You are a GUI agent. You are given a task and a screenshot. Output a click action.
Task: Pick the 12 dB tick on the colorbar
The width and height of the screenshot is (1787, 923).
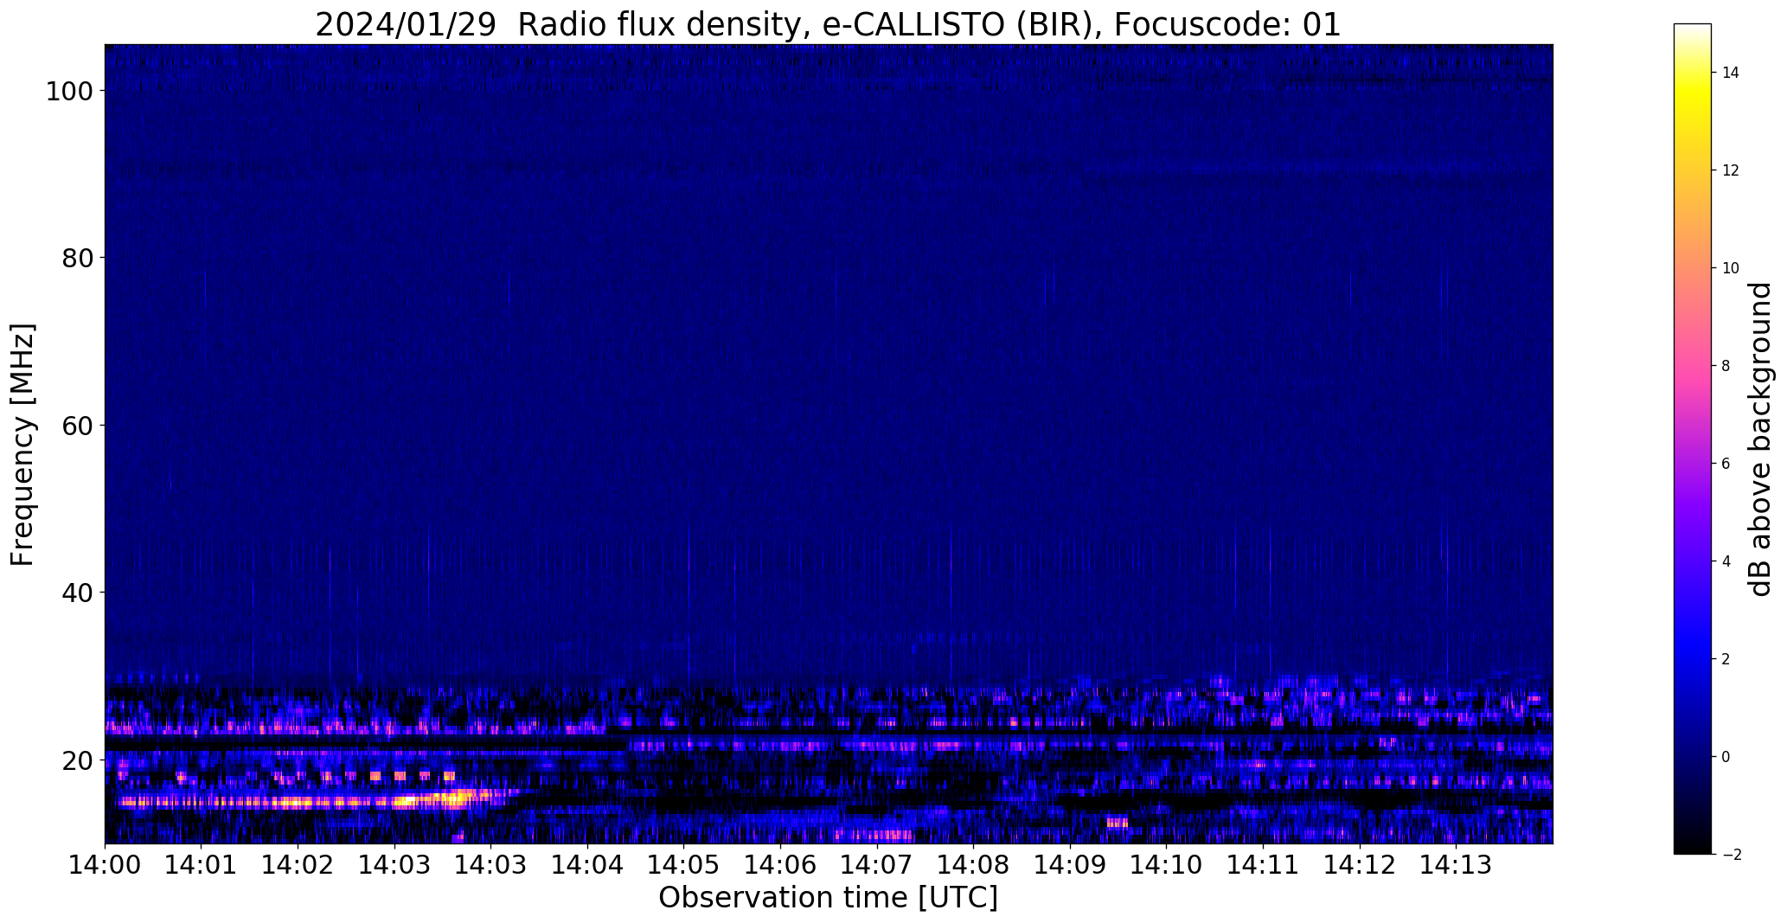pos(1731,170)
